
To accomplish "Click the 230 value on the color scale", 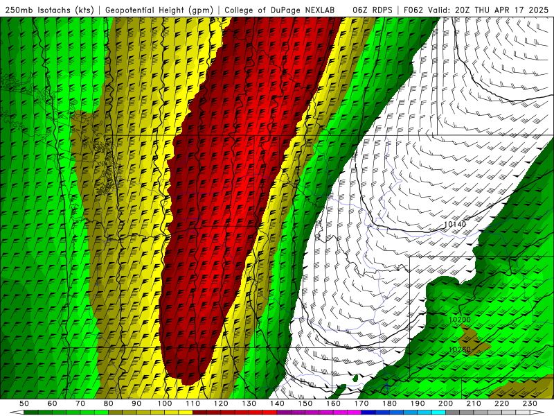I will pyautogui.click(x=530, y=404).
